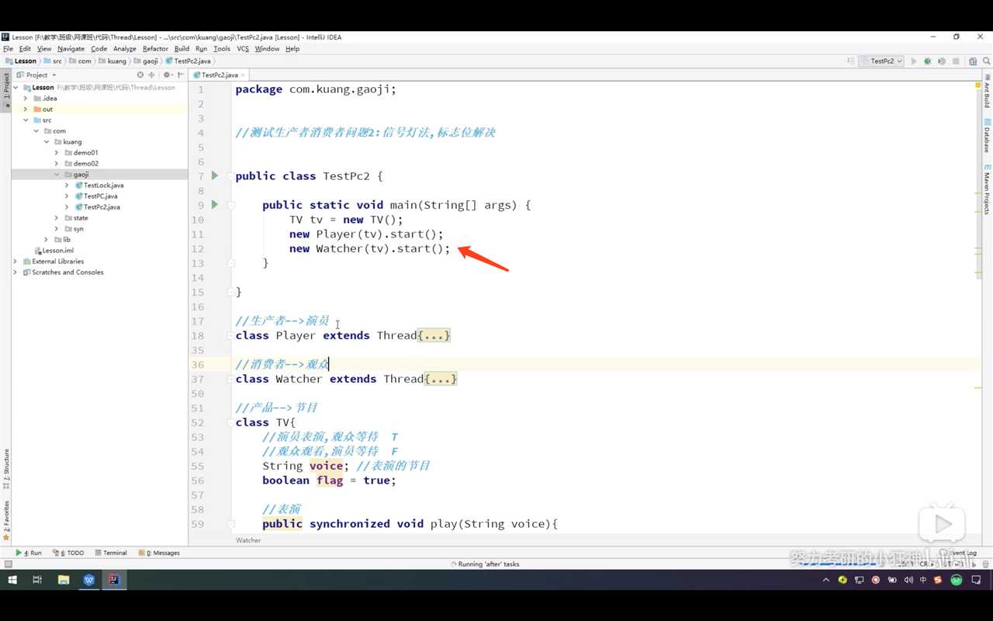Image resolution: width=993 pixels, height=621 pixels.
Task: Open the Messages tool window button
Action: coord(159,553)
